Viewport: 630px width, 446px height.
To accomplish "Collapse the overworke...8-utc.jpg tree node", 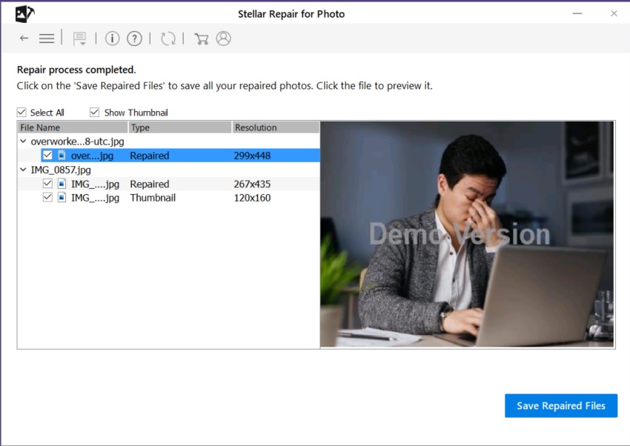I will (x=23, y=142).
